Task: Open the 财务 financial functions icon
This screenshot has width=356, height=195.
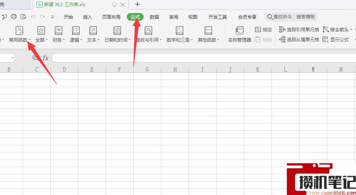Action: coord(59,31)
